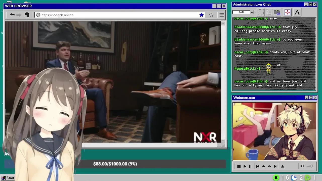Open the browser home page icon
The image size is (322, 181).
click(x=27, y=15)
